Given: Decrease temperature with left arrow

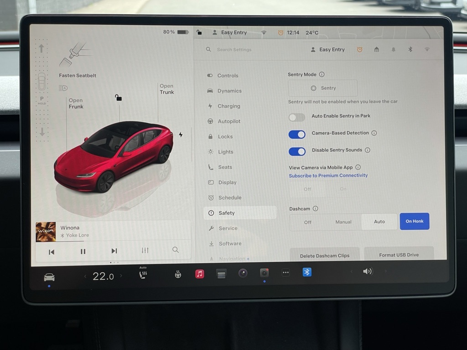Looking at the screenshot, I should tap(85, 276).
